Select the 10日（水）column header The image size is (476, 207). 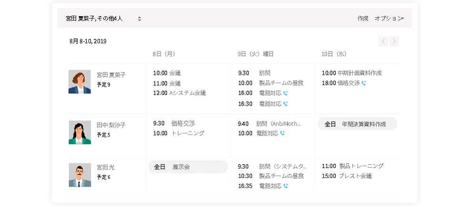tap(334, 54)
